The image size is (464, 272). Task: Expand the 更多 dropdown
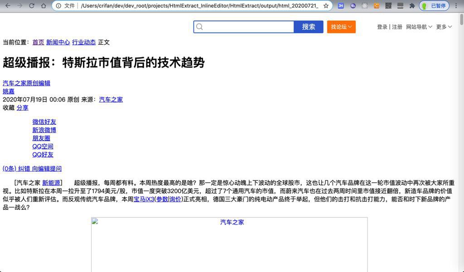pos(444,27)
